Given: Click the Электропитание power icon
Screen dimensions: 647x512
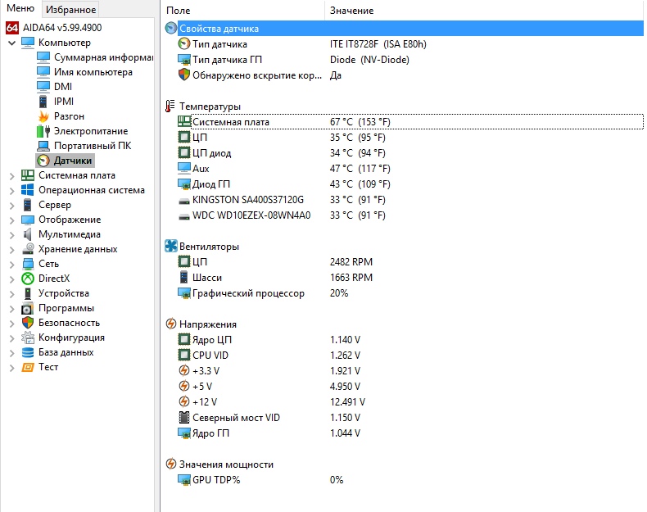Looking at the screenshot, I should pos(43,131).
